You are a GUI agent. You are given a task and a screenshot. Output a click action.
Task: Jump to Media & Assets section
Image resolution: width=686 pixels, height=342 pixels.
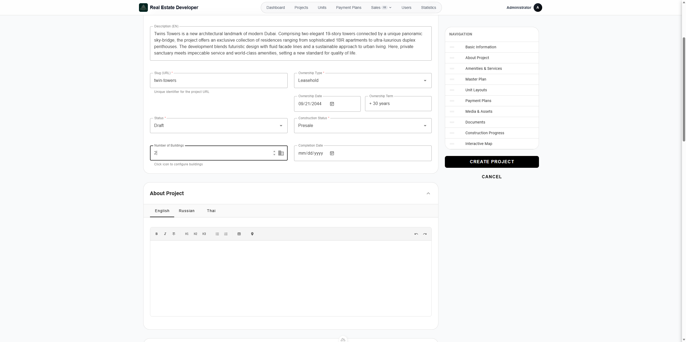pos(492,111)
